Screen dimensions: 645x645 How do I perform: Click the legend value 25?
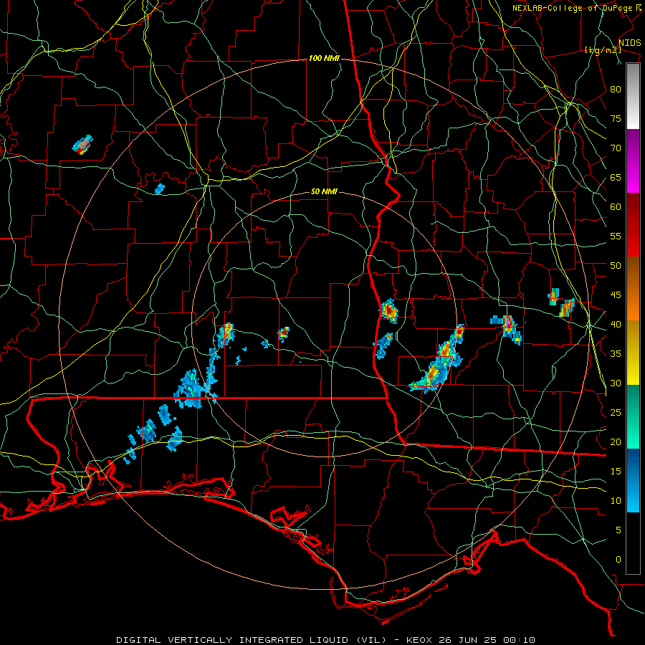(616, 413)
